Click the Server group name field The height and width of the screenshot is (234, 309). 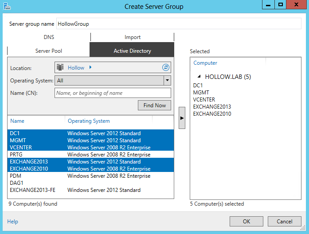178,24
